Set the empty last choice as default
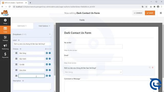This screenshot has width=164, height=92. tap(14, 76)
